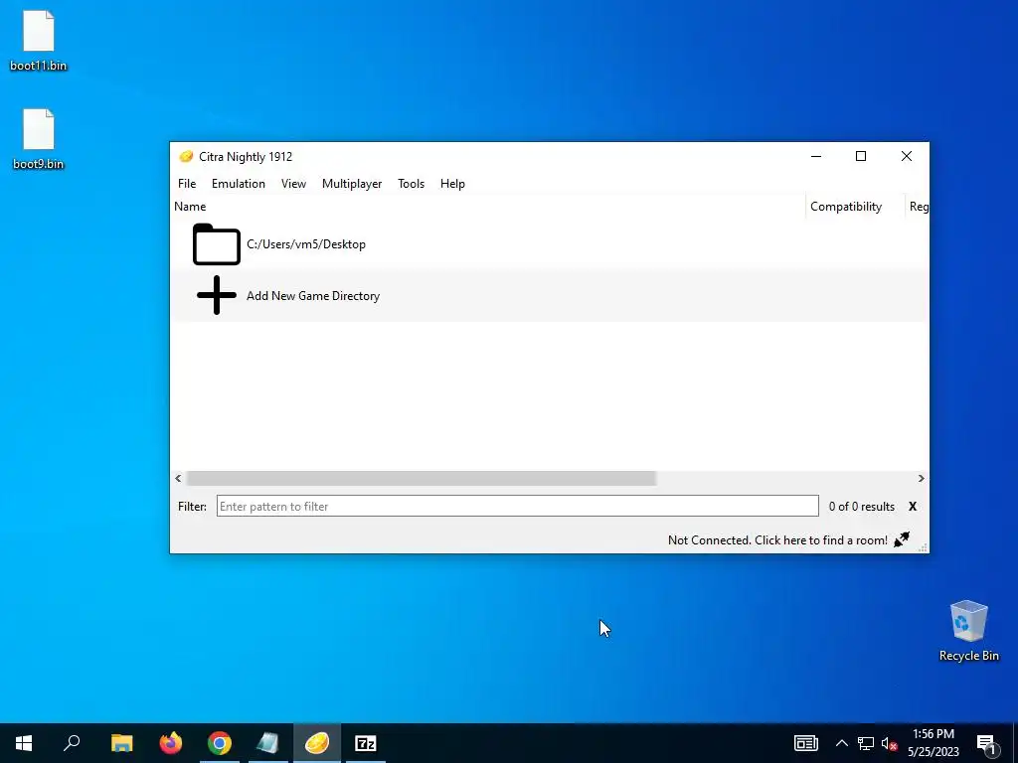Select the boot9.bin desktop file
Screen dimensions: 1018x763
coord(39,139)
